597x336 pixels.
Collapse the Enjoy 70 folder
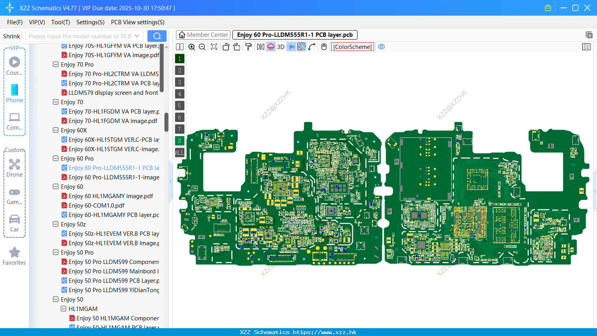(x=56, y=102)
